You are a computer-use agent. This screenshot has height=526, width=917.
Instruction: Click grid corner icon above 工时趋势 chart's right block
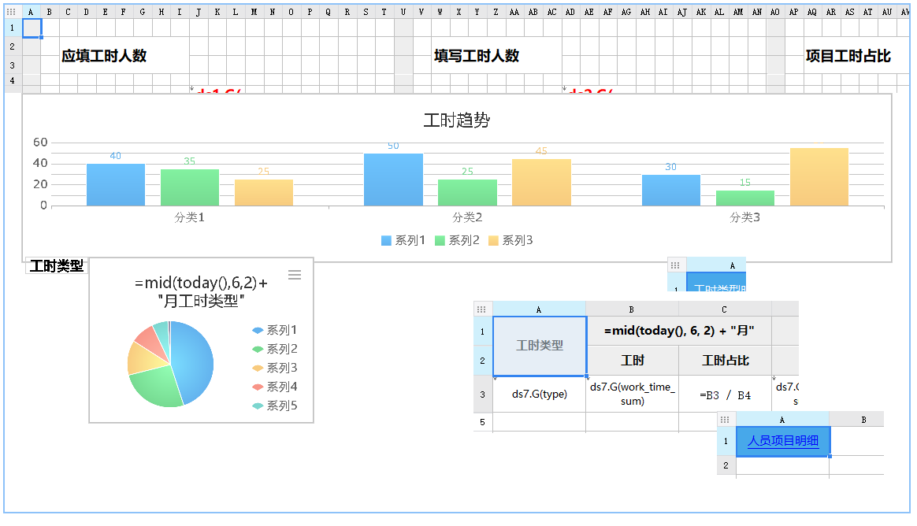click(675, 265)
